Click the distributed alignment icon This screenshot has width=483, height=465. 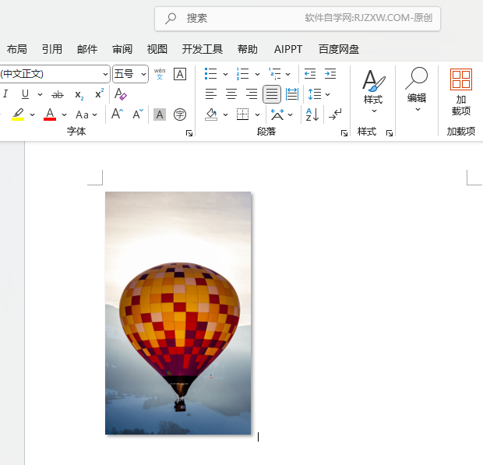(x=291, y=94)
